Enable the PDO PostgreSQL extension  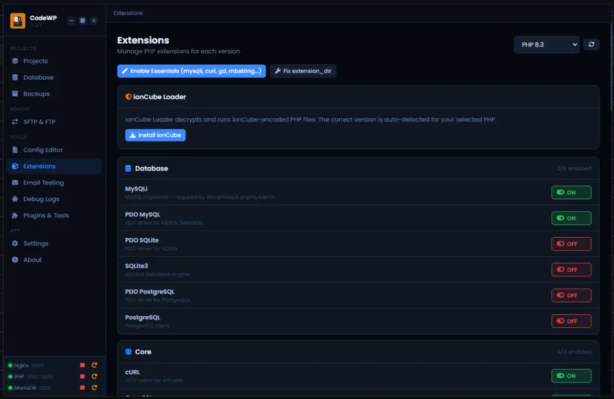click(571, 296)
